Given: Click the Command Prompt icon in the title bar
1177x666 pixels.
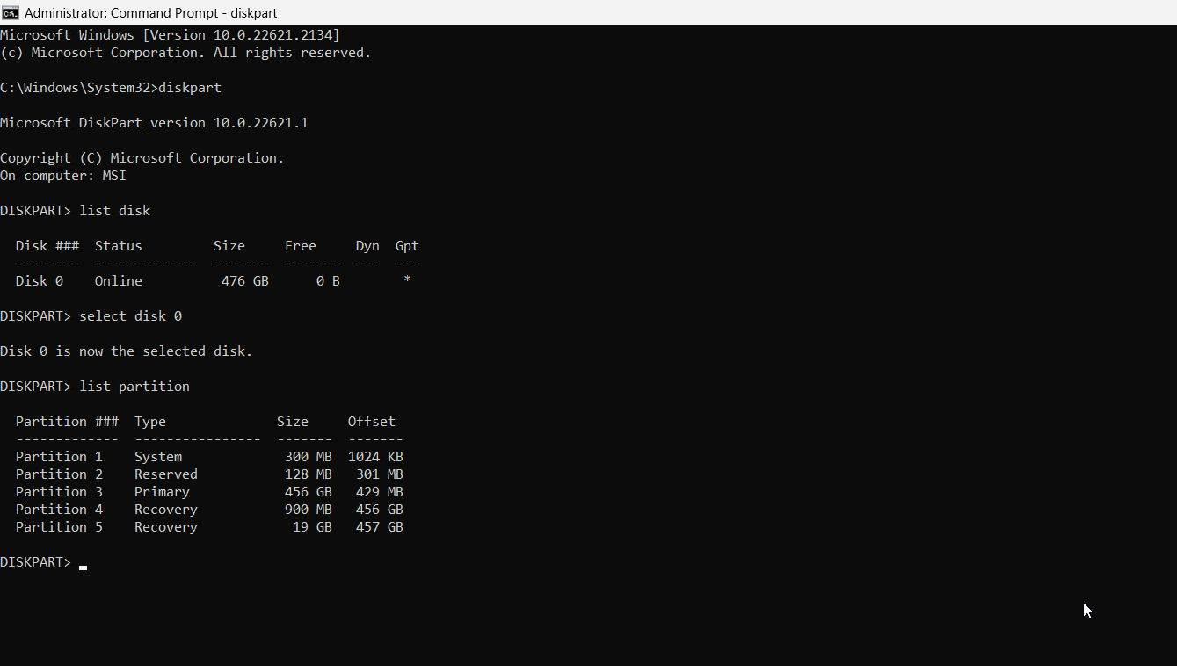Looking at the screenshot, I should tap(11, 12).
